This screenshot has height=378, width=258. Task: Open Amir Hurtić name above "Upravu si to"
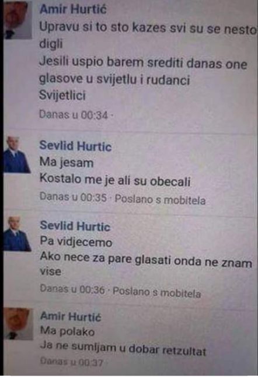[x=73, y=9]
